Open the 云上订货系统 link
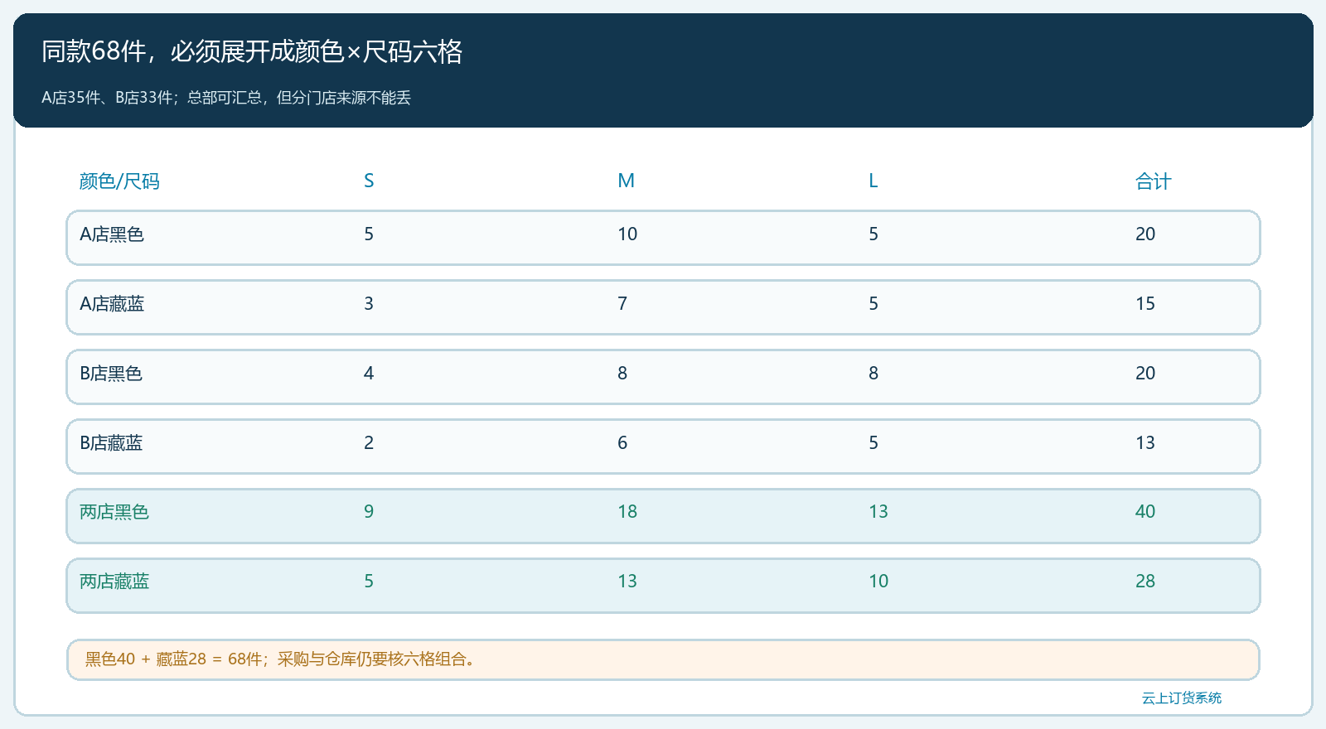Screen dimensions: 1326x729 click(x=1182, y=698)
